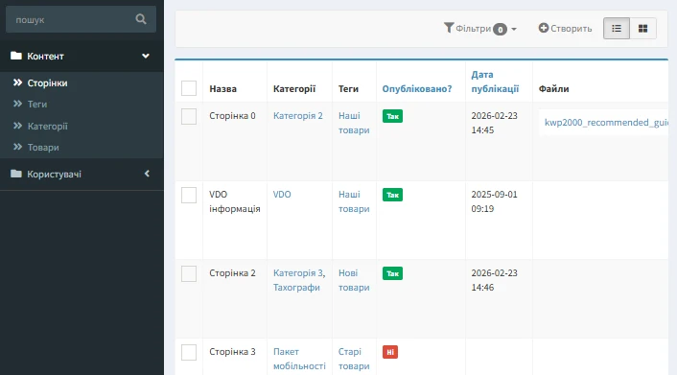Screen dimensions: 677x375
Task: Open Нові товари tag link
Action: (354, 280)
